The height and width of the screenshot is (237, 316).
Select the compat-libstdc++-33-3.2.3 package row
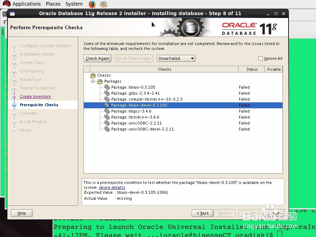(x=183, y=99)
